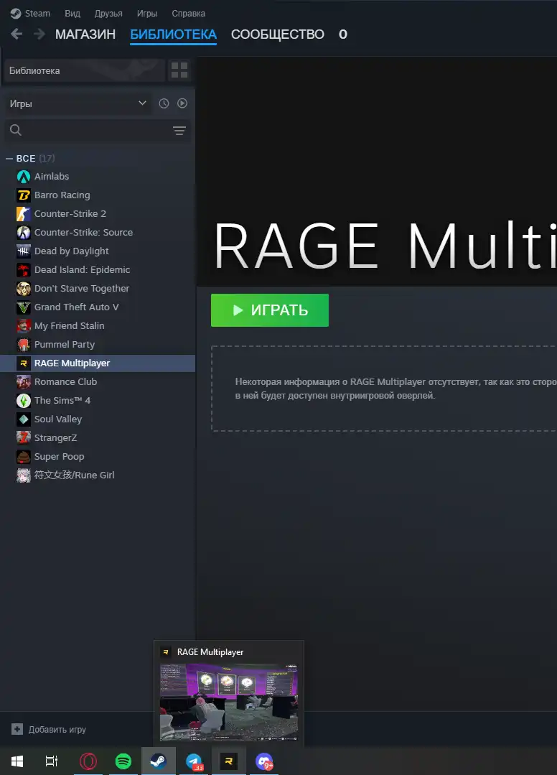Open the Steam menu in menu bar

[x=31, y=14]
